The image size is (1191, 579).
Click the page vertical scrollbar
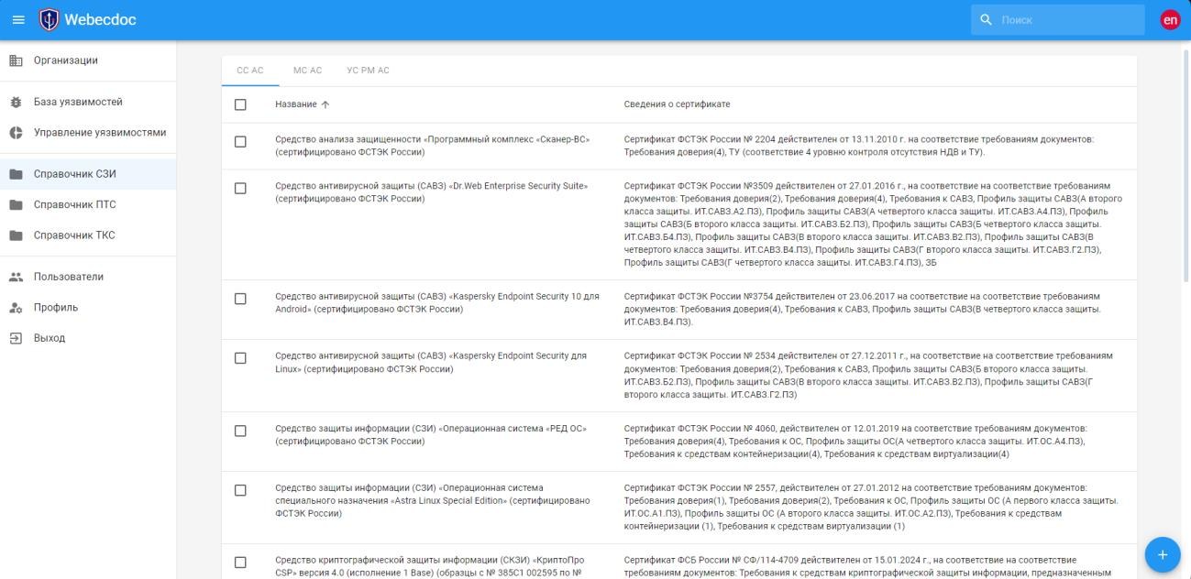click(x=1186, y=165)
